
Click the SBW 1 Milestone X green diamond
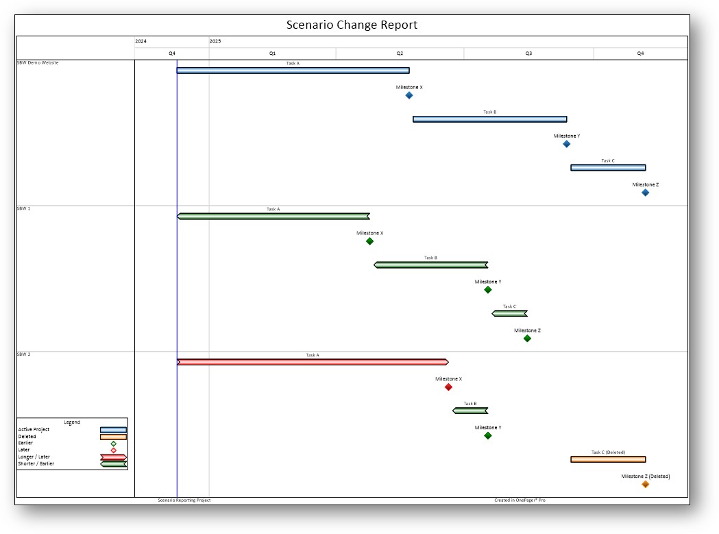coord(369,241)
